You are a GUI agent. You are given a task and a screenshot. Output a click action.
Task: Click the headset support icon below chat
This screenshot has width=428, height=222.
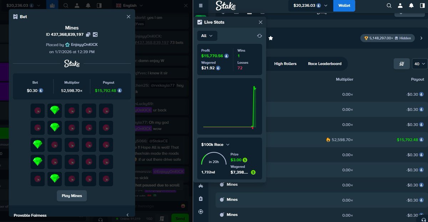[101, 220]
